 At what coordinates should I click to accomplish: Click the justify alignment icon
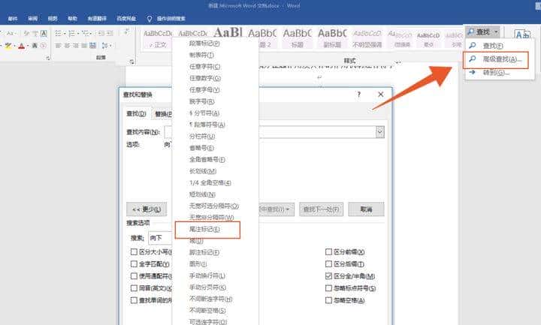(x=84, y=46)
